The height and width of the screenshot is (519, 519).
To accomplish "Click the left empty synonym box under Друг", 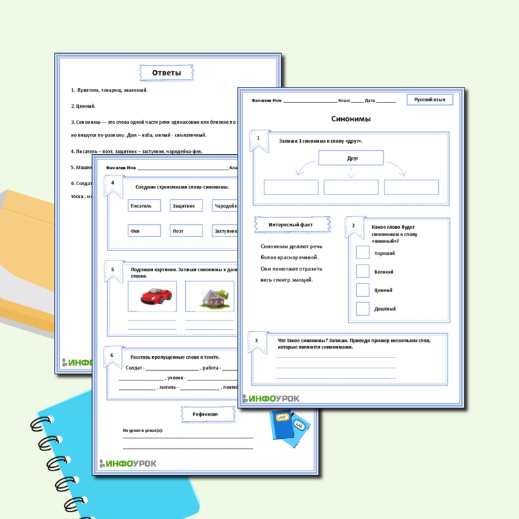I will (291, 187).
